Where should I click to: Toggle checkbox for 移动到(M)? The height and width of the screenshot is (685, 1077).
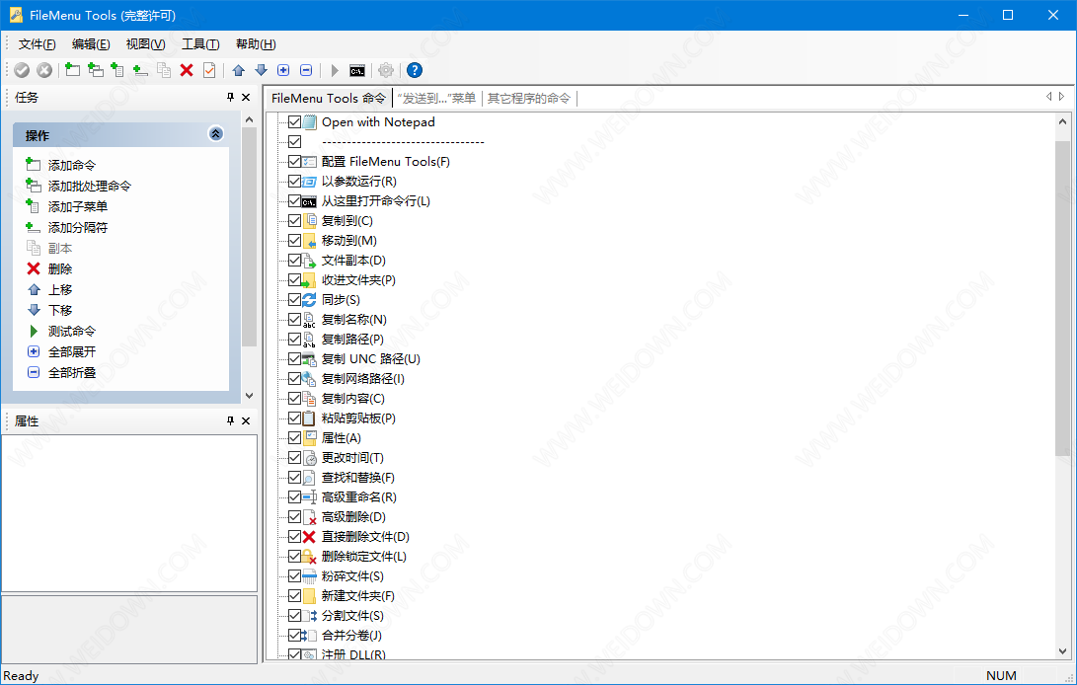tap(294, 241)
